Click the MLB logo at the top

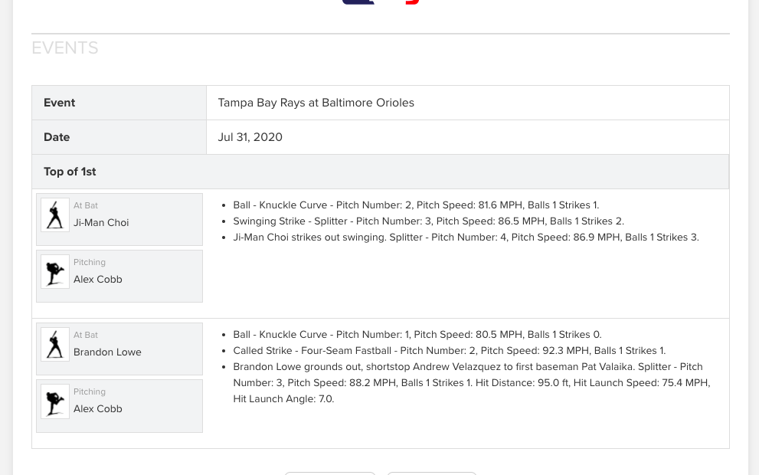381,2
